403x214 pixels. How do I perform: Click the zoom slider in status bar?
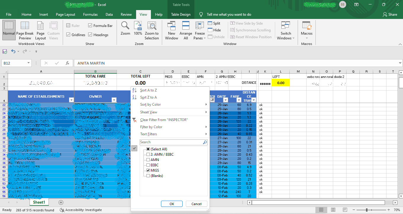point(367,210)
